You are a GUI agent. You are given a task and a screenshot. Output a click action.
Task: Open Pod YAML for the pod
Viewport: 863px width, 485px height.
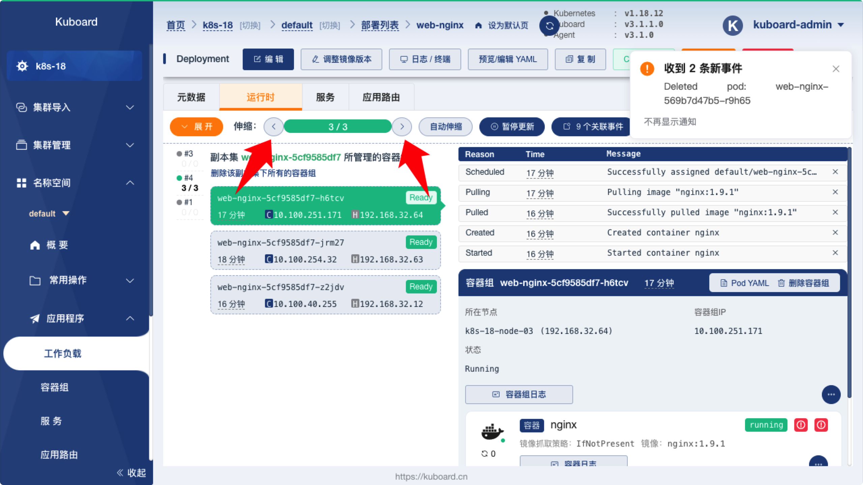point(745,283)
